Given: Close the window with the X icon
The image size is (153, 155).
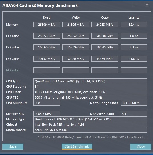Looking at the screenshot, I should click(147, 5).
